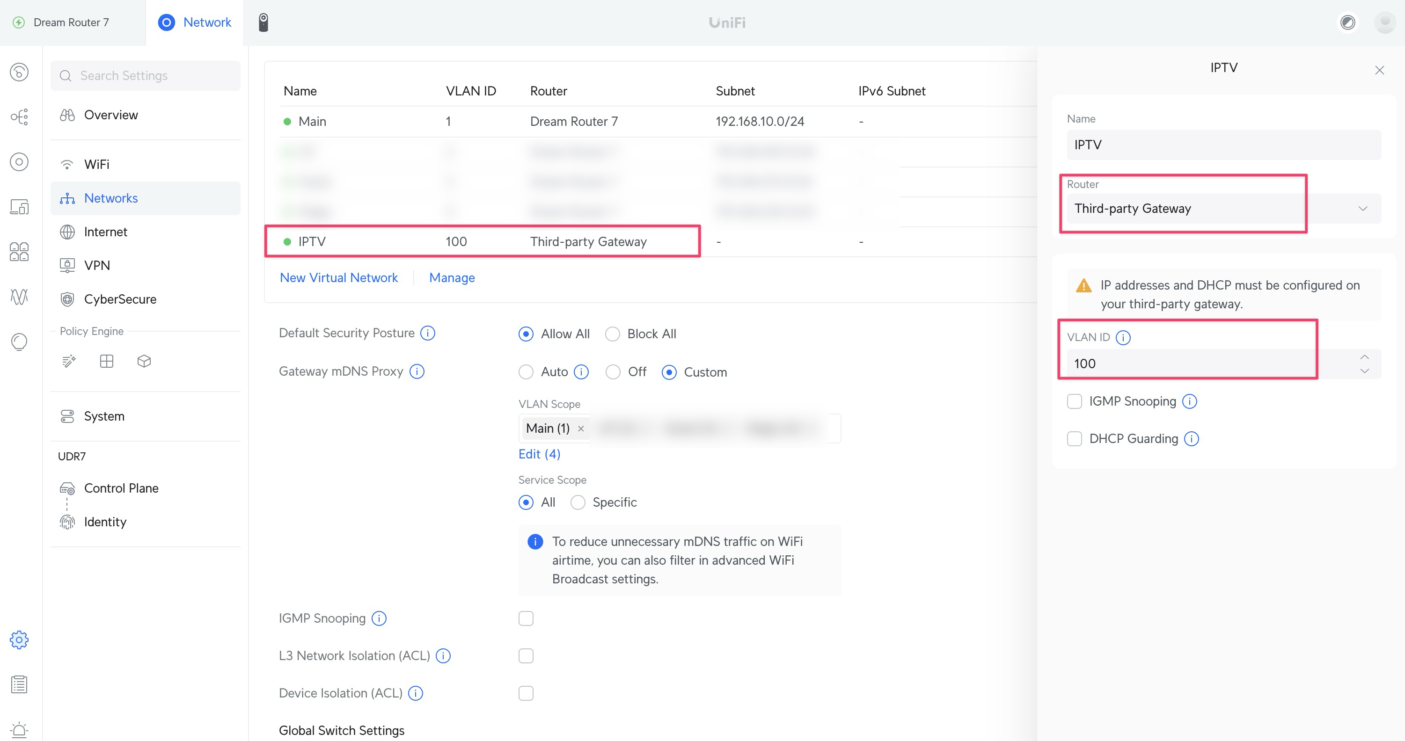Increase VLAN ID with the up stepper arrow

point(1364,357)
